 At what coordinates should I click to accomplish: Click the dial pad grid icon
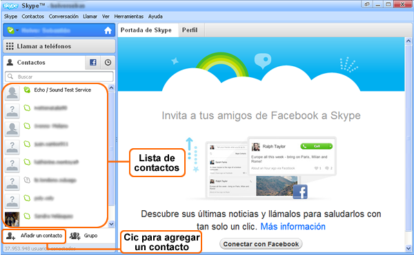pos(10,46)
